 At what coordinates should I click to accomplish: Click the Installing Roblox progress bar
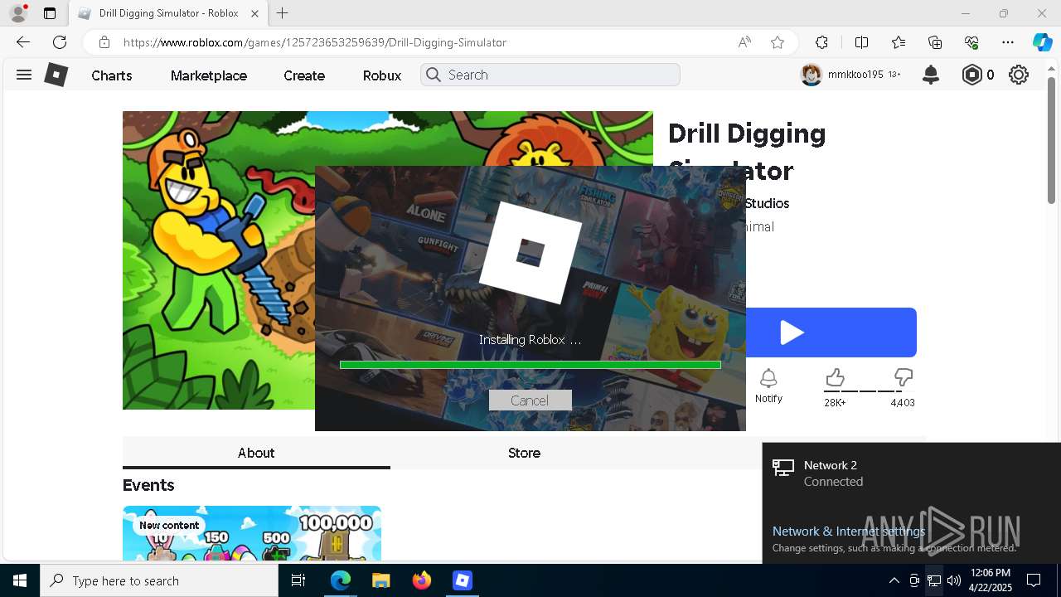point(530,365)
